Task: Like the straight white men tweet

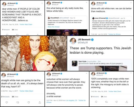Action: pos(29,102)
